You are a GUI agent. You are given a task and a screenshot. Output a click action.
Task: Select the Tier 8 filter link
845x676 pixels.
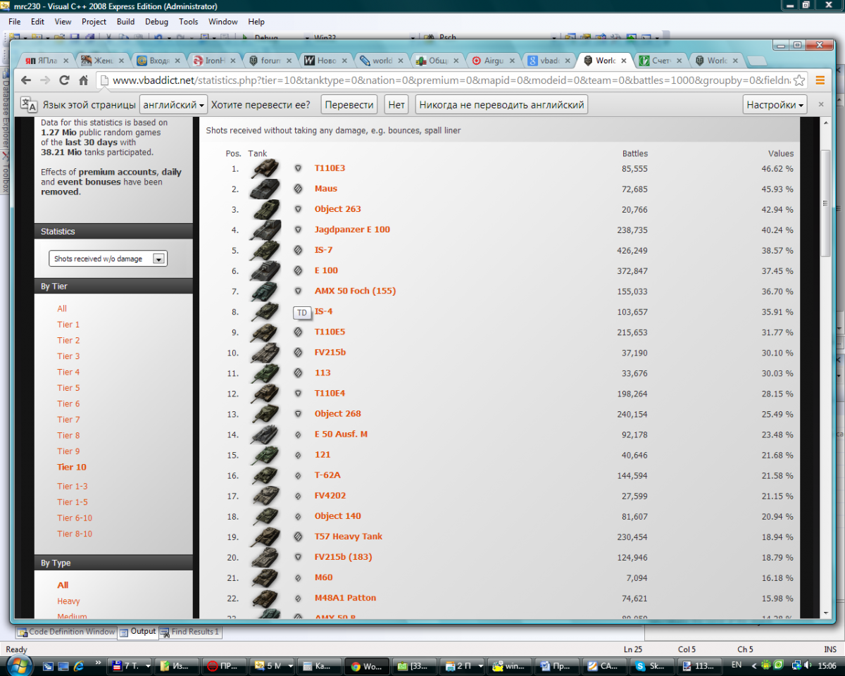(x=68, y=435)
